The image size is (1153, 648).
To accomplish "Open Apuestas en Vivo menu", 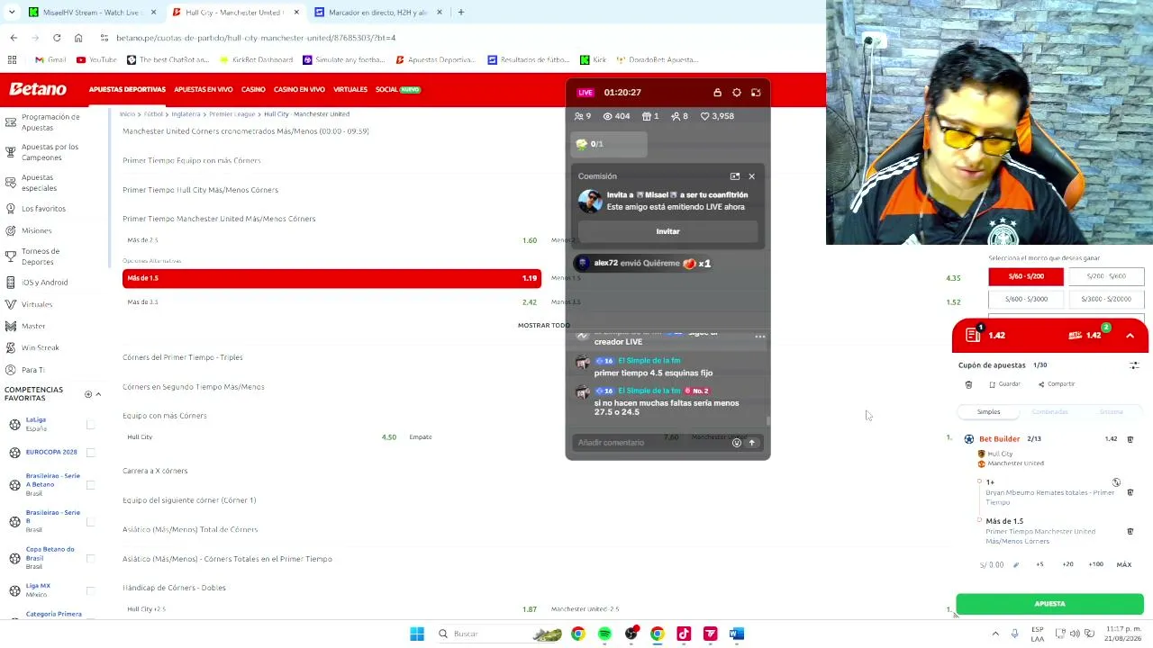I will point(204,90).
